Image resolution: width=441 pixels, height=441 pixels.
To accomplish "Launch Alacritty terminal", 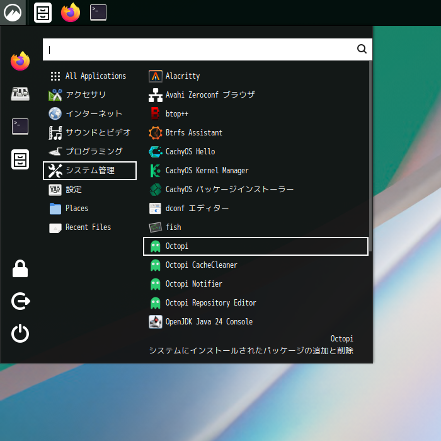I will (256, 76).
